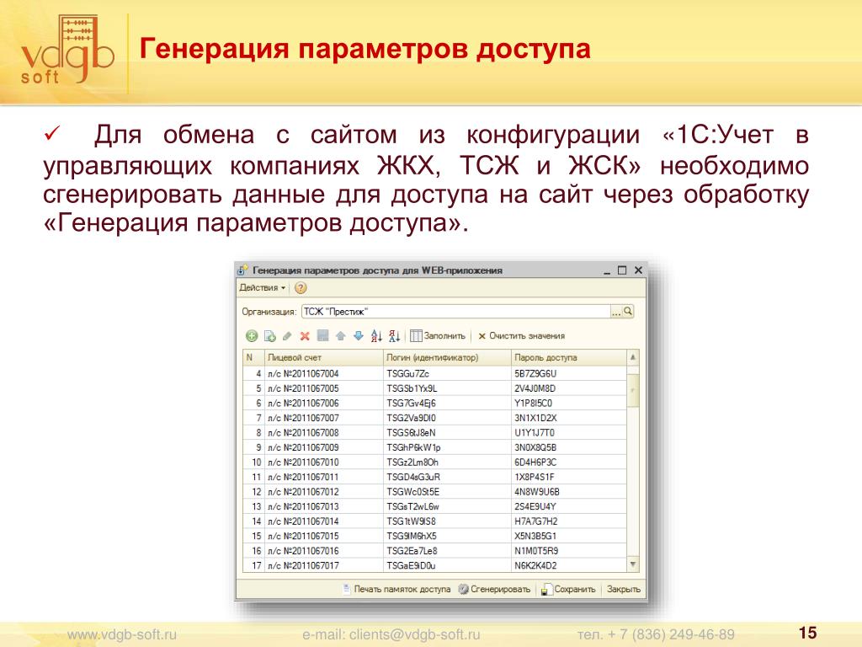Click the window title icon of Генерация параметров
Viewport: 862px width, 647px height.
point(242,270)
